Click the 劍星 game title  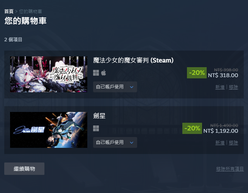pos(99,116)
